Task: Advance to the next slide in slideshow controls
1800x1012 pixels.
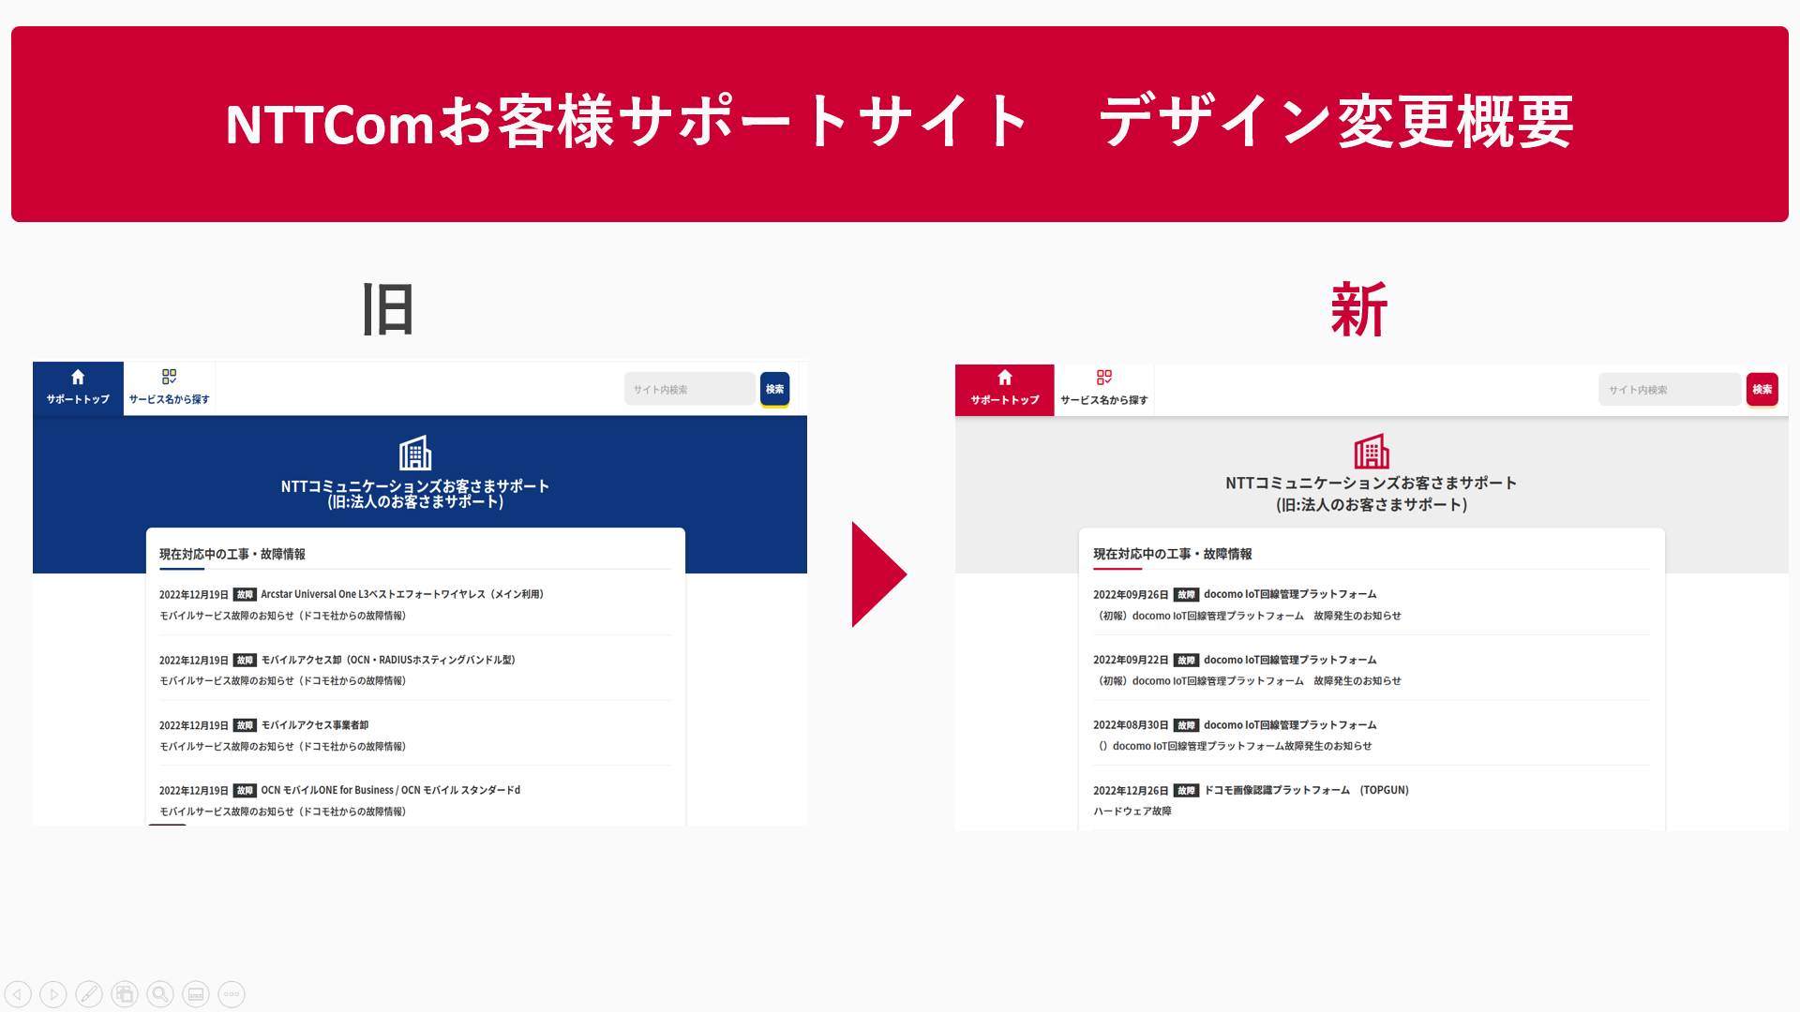Action: (53, 994)
